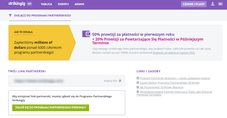Click book icon beside Wyselekcjonowane Pomysły link
Viewport: 227px width, 118px height.
point(138,92)
